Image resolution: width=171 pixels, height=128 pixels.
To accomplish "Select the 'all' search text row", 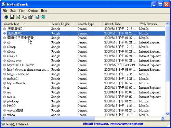I will pyautogui.click(x=83, y=42).
